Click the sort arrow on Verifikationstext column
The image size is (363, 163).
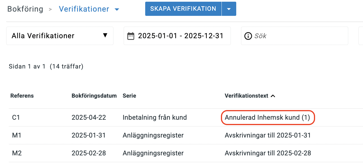tap(273, 96)
